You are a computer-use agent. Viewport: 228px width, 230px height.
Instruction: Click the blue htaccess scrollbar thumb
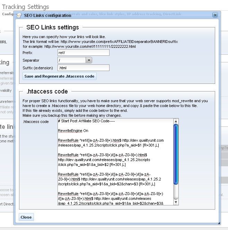click(176, 154)
